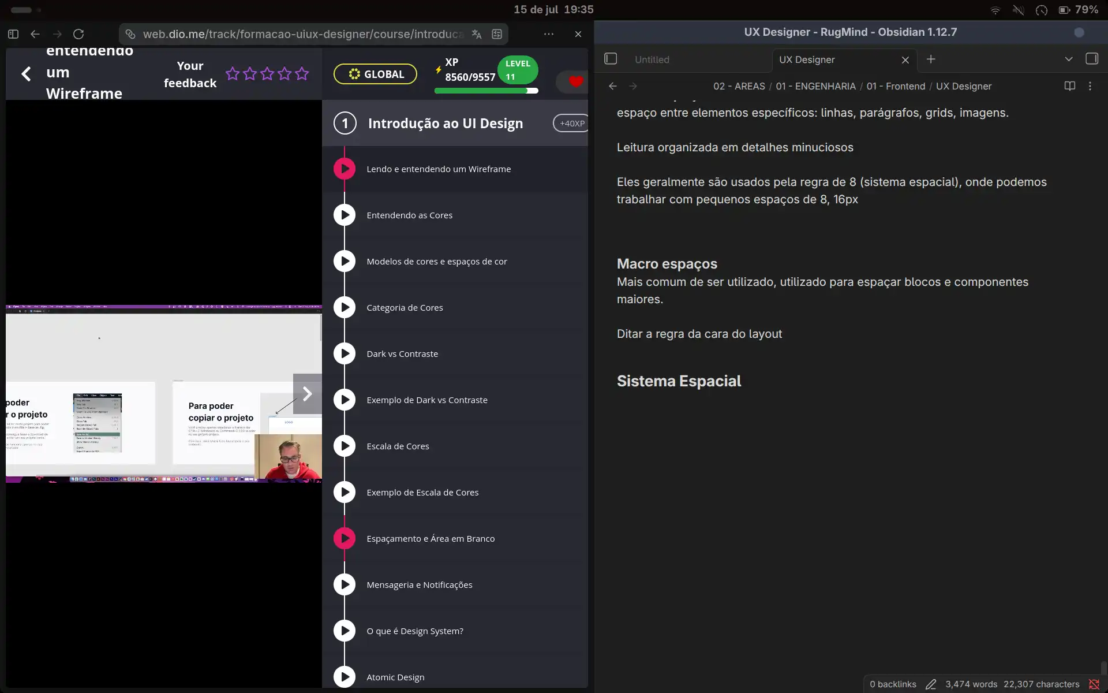Advance video slide with right chevron
Screen dimensions: 1108x693
point(308,394)
